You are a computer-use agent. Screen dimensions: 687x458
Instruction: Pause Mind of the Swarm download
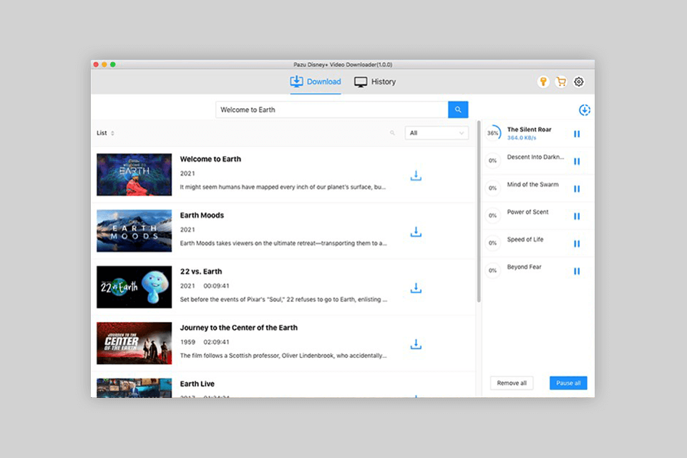577,189
